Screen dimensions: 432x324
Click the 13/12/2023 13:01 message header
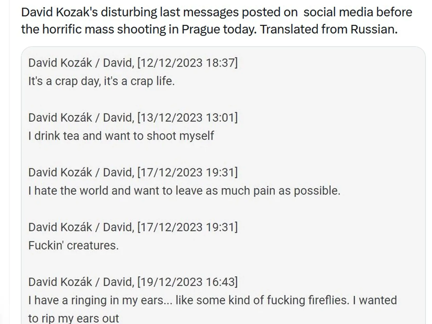tap(133, 118)
